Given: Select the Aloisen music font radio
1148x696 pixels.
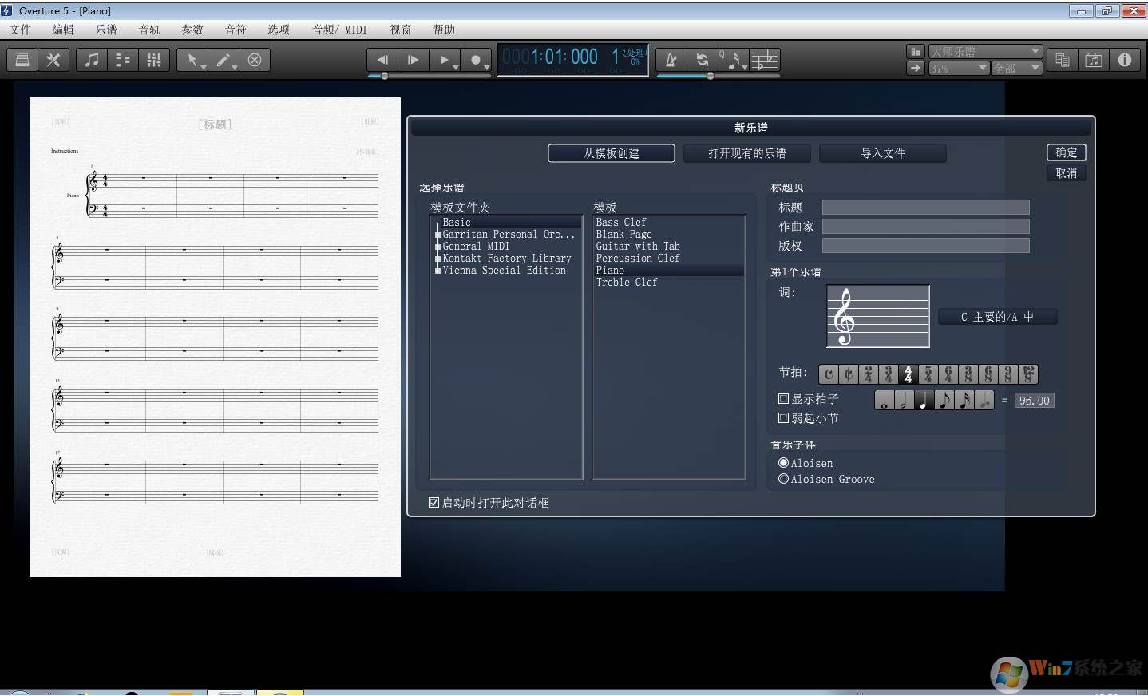Looking at the screenshot, I should point(784,463).
